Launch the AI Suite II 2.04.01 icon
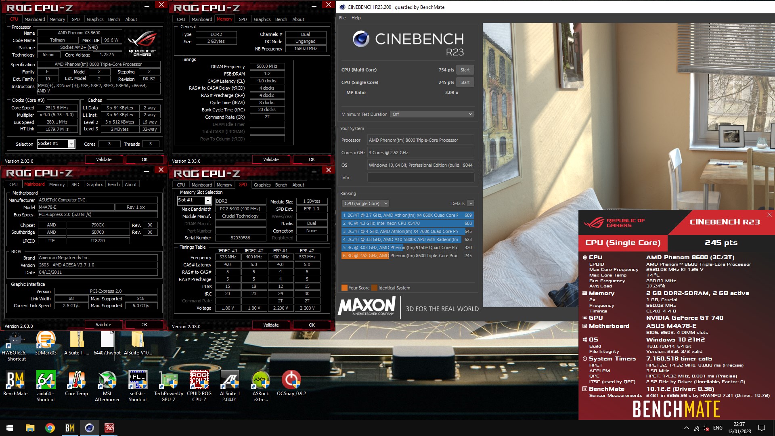The image size is (775, 436). pyautogui.click(x=230, y=386)
